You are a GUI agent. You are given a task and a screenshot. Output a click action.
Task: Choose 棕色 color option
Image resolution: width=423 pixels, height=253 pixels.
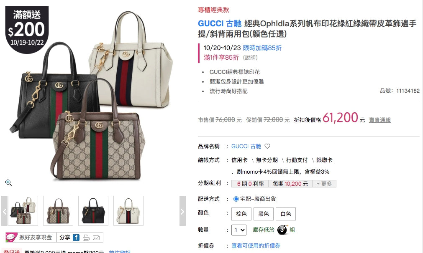(x=241, y=214)
